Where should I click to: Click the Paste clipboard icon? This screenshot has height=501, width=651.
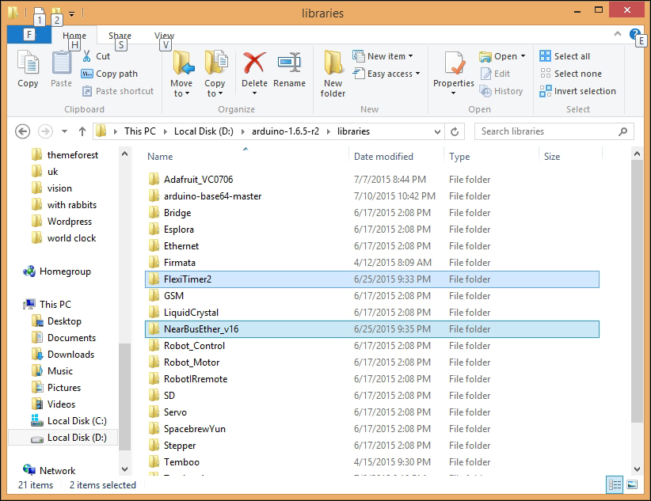coord(62,63)
